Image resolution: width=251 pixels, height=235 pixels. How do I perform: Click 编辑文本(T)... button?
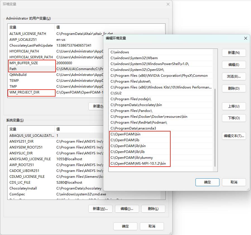click(x=234, y=136)
